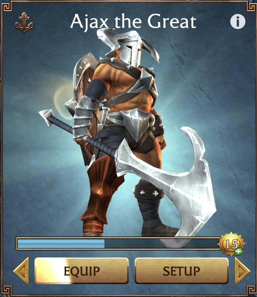
Task: Go to next hero with right arrow
Action: (242, 271)
